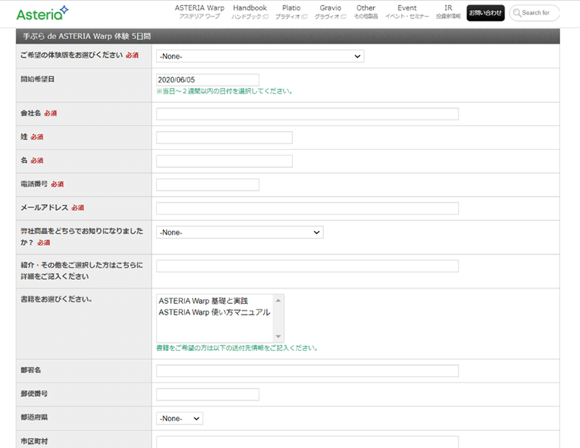
Task: Open the trial version selection dropdown
Action: coord(260,56)
